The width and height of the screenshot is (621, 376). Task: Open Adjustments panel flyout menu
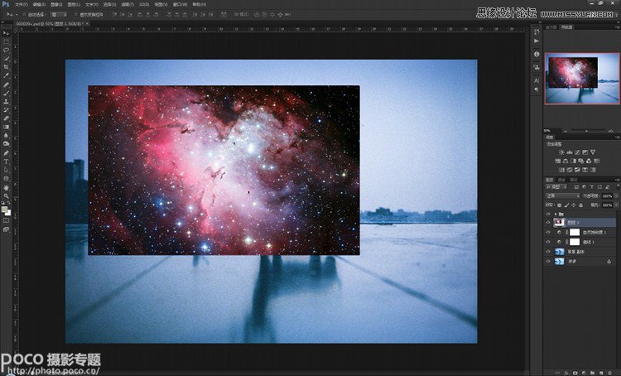(x=617, y=137)
